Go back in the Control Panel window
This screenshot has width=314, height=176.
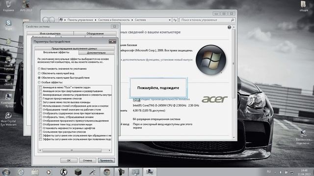46,20
